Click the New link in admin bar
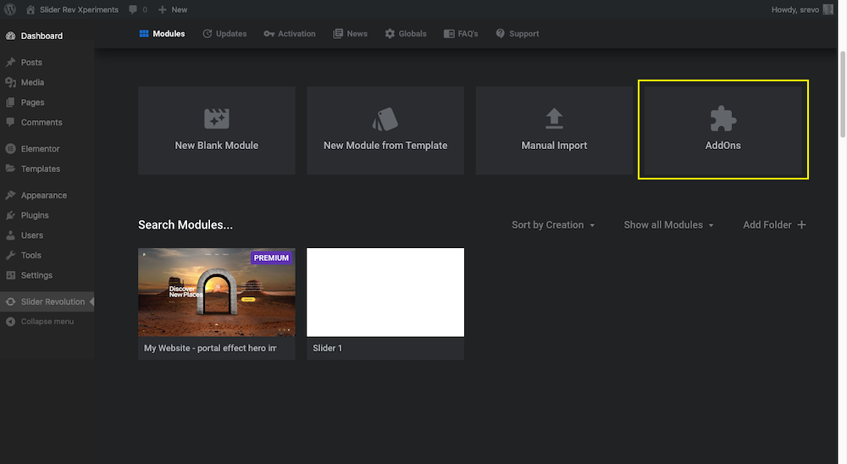847x464 pixels. (180, 9)
